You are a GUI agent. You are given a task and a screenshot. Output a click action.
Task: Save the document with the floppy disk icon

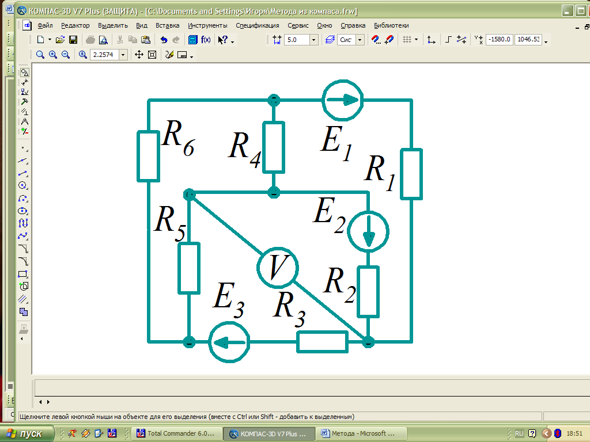[73, 40]
